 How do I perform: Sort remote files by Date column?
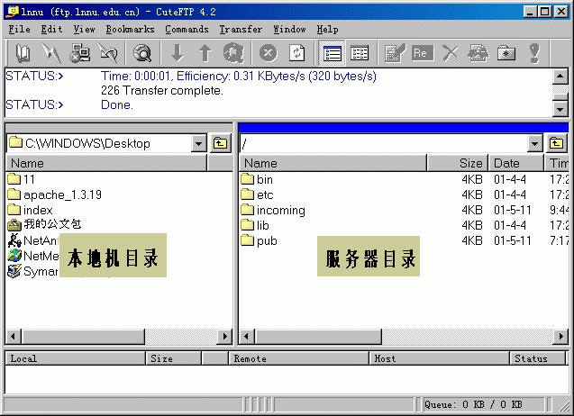515,163
